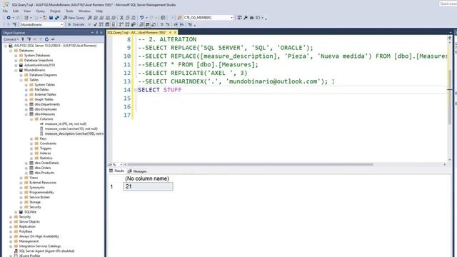Viewport: 457px width, 257px height.
Task: Open the Query menu
Action: [x=40, y=11]
